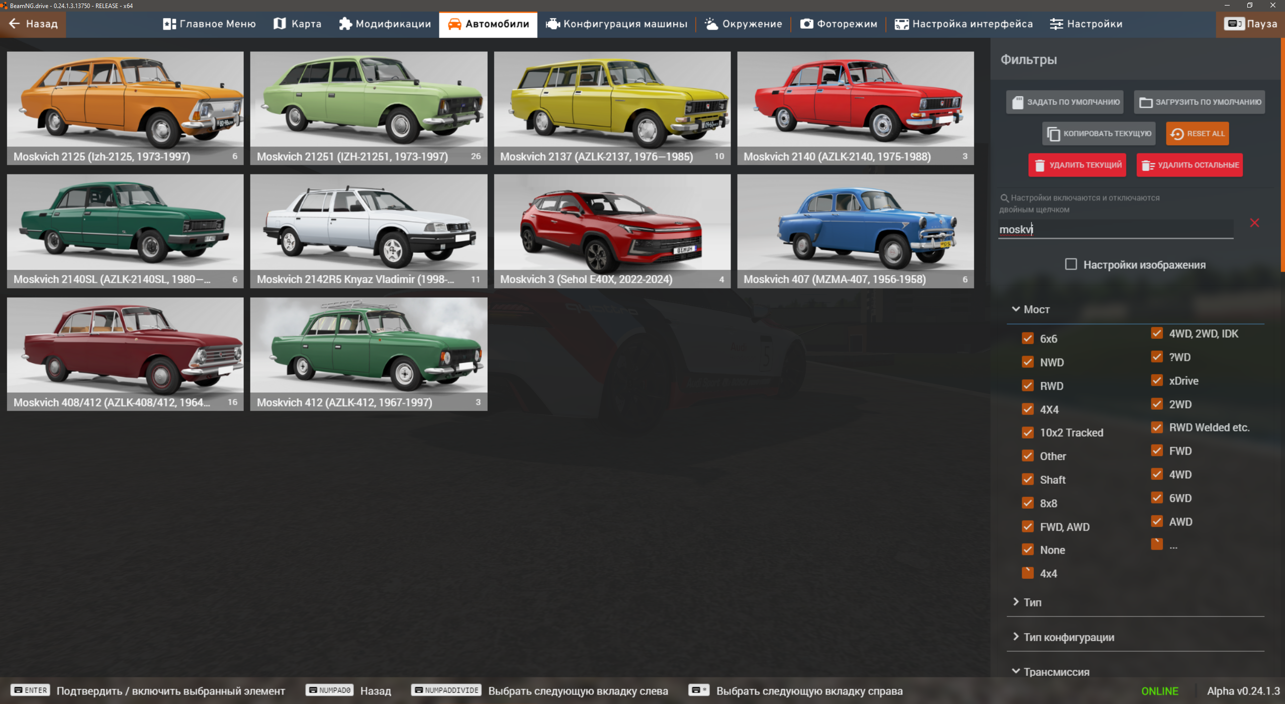The width and height of the screenshot is (1285, 704).
Task: Click the search field containing moskv
Action: [1116, 229]
